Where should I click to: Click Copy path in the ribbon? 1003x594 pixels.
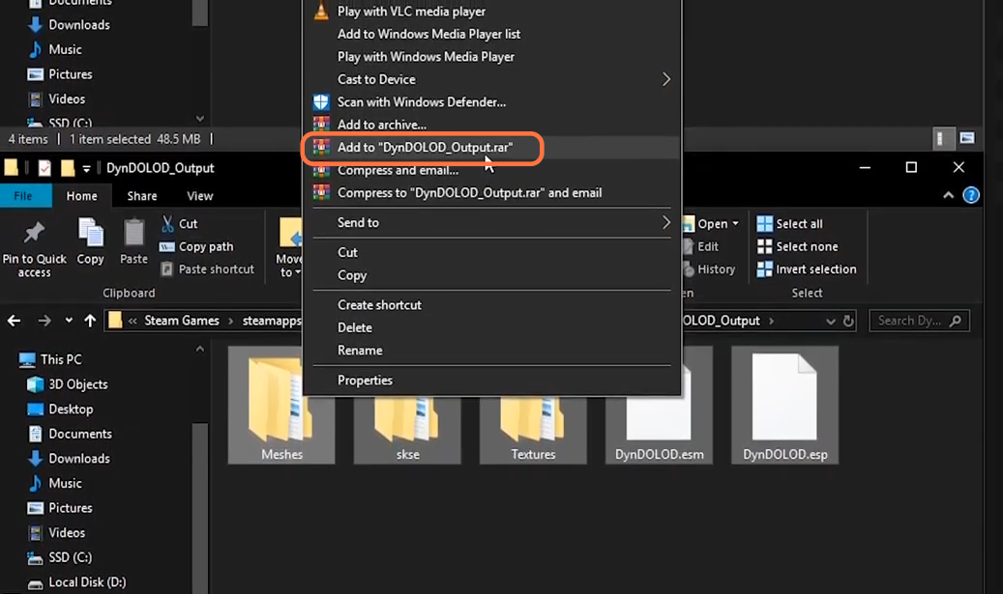coord(196,246)
